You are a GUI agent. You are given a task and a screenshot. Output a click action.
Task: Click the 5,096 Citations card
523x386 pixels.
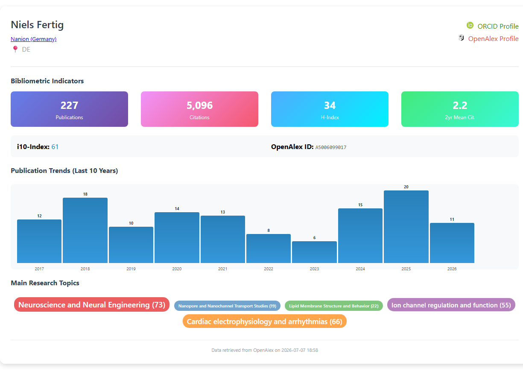coord(199,109)
